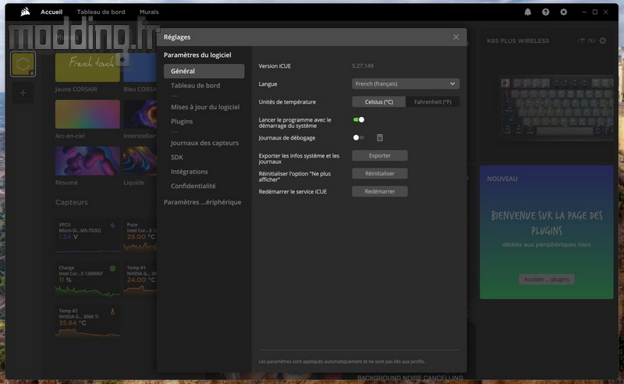This screenshot has height=384, width=624.
Task: Open the Confidentialité settings section
Action: click(193, 186)
